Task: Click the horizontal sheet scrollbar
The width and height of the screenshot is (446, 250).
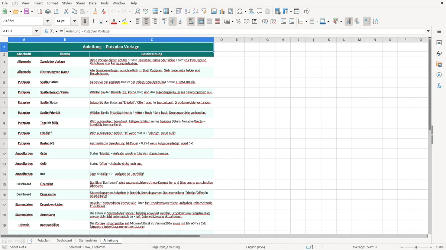Action: pos(100,236)
